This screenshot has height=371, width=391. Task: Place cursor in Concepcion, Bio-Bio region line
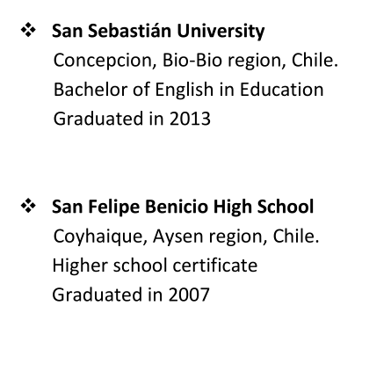[196, 61]
